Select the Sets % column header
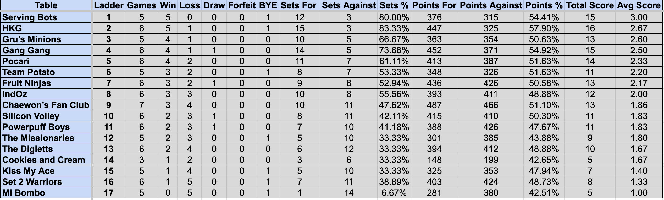Viewport: 664px width, 200px height. 394,5
